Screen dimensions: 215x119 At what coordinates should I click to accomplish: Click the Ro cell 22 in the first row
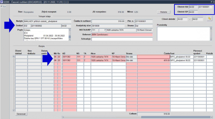coord(59,57)
